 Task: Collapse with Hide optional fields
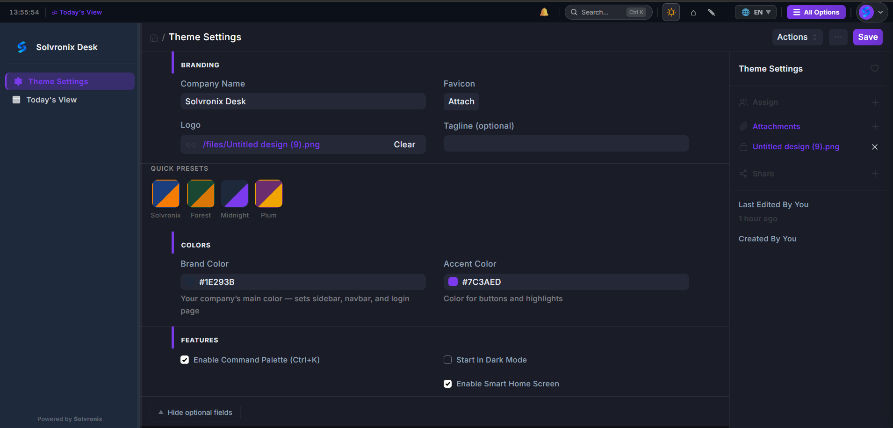pyautogui.click(x=195, y=412)
